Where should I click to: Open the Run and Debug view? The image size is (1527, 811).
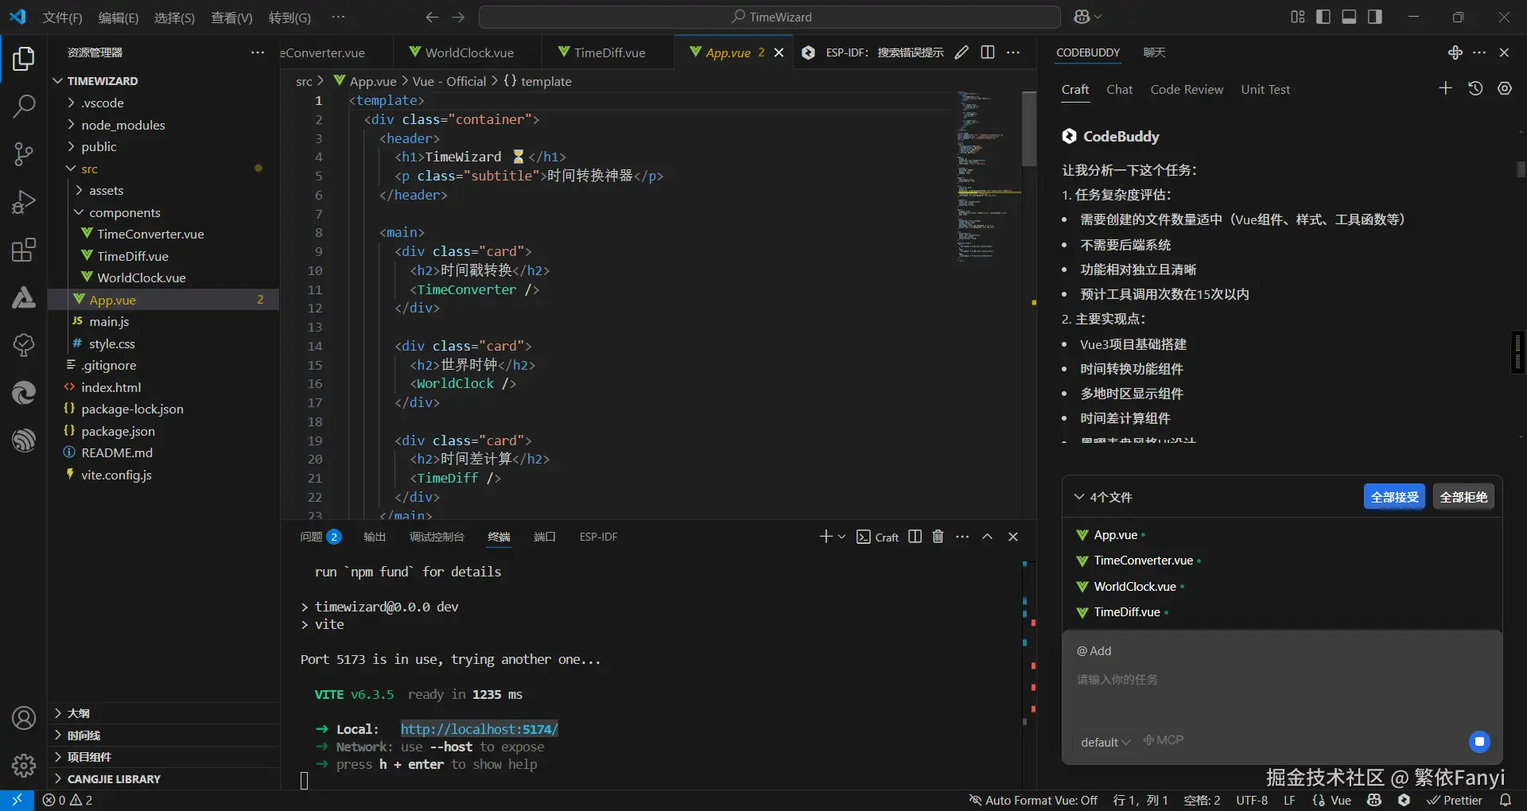24,202
